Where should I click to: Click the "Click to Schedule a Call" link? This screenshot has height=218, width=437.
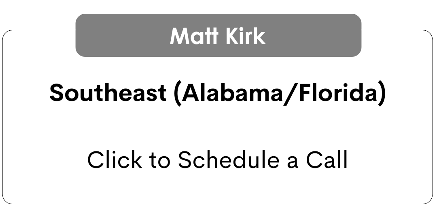click(217, 159)
